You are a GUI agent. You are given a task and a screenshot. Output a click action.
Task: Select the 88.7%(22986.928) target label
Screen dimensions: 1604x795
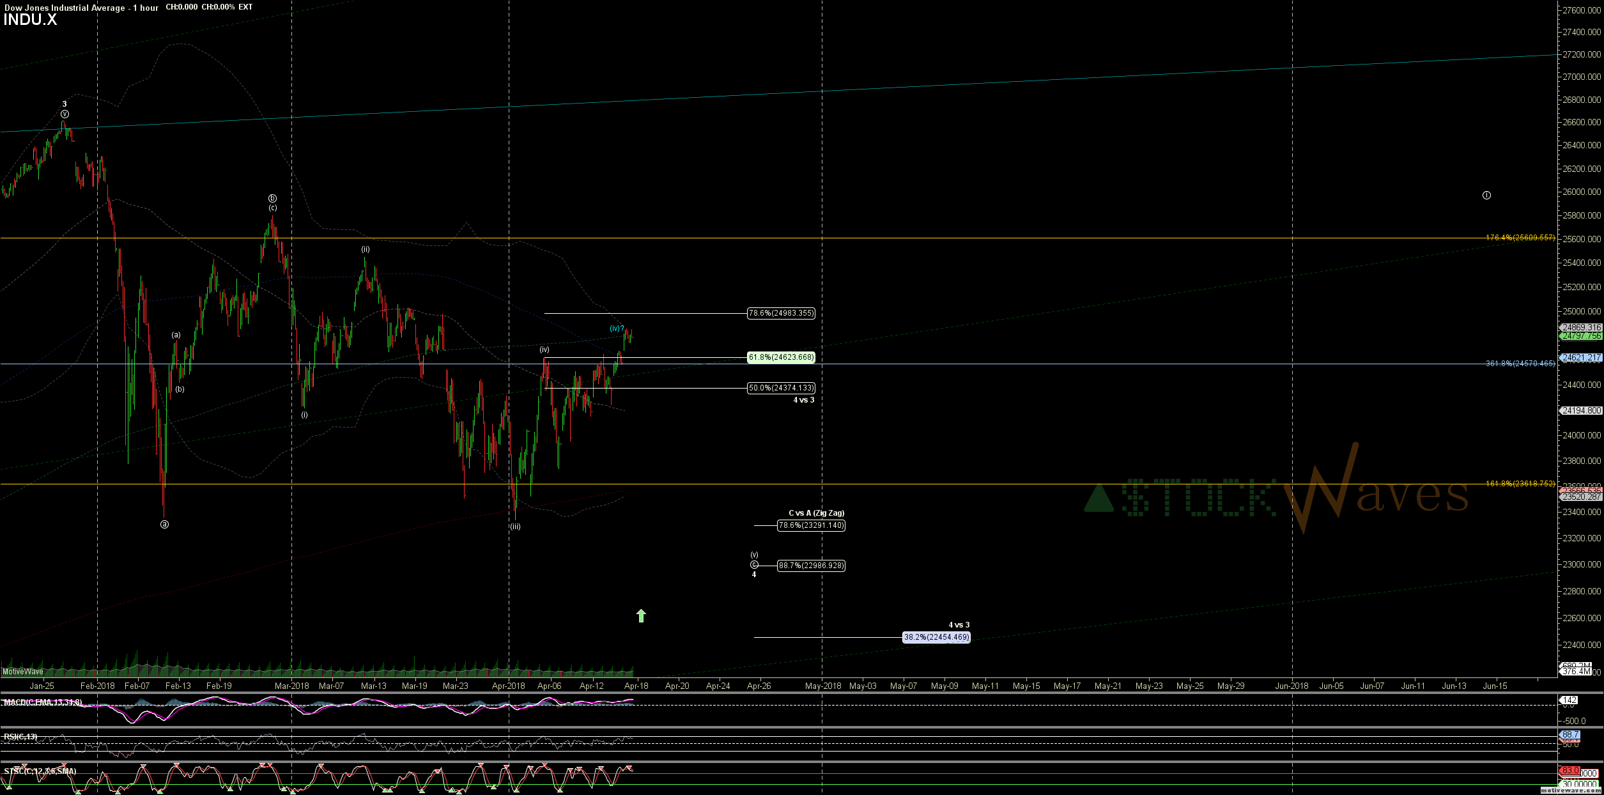[x=811, y=566]
